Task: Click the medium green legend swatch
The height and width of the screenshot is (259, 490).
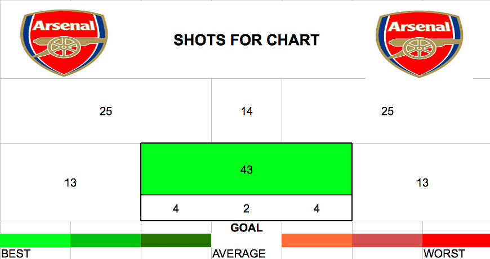Action: [106, 240]
